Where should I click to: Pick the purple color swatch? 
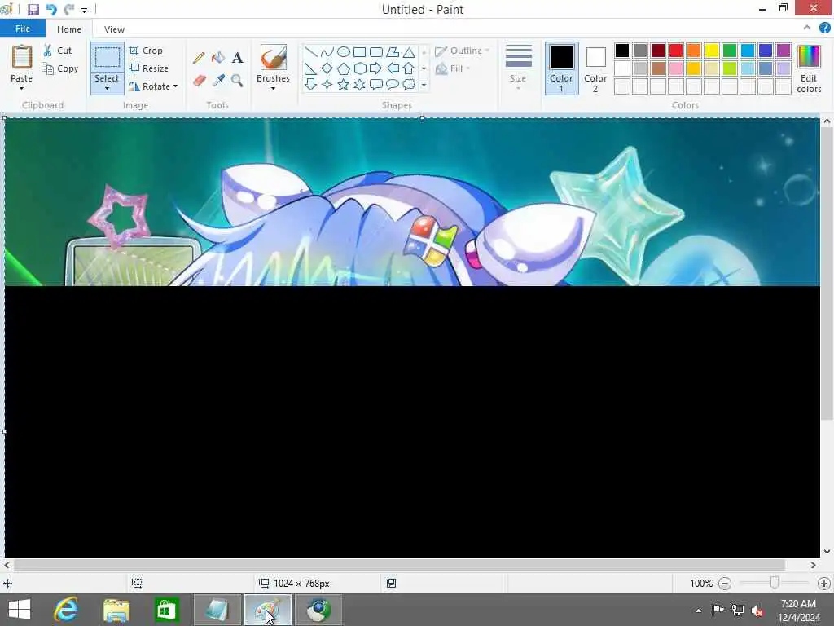tap(784, 51)
